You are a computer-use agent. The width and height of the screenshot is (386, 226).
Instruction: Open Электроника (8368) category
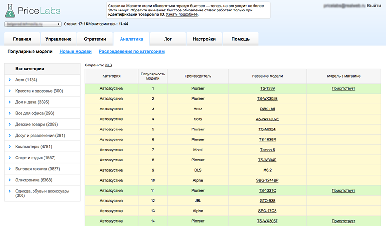tap(34, 180)
